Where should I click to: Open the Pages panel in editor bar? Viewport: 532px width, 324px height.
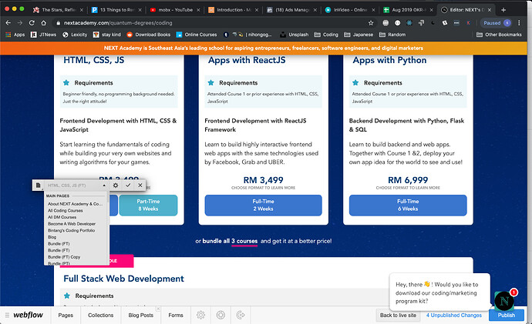(66, 316)
